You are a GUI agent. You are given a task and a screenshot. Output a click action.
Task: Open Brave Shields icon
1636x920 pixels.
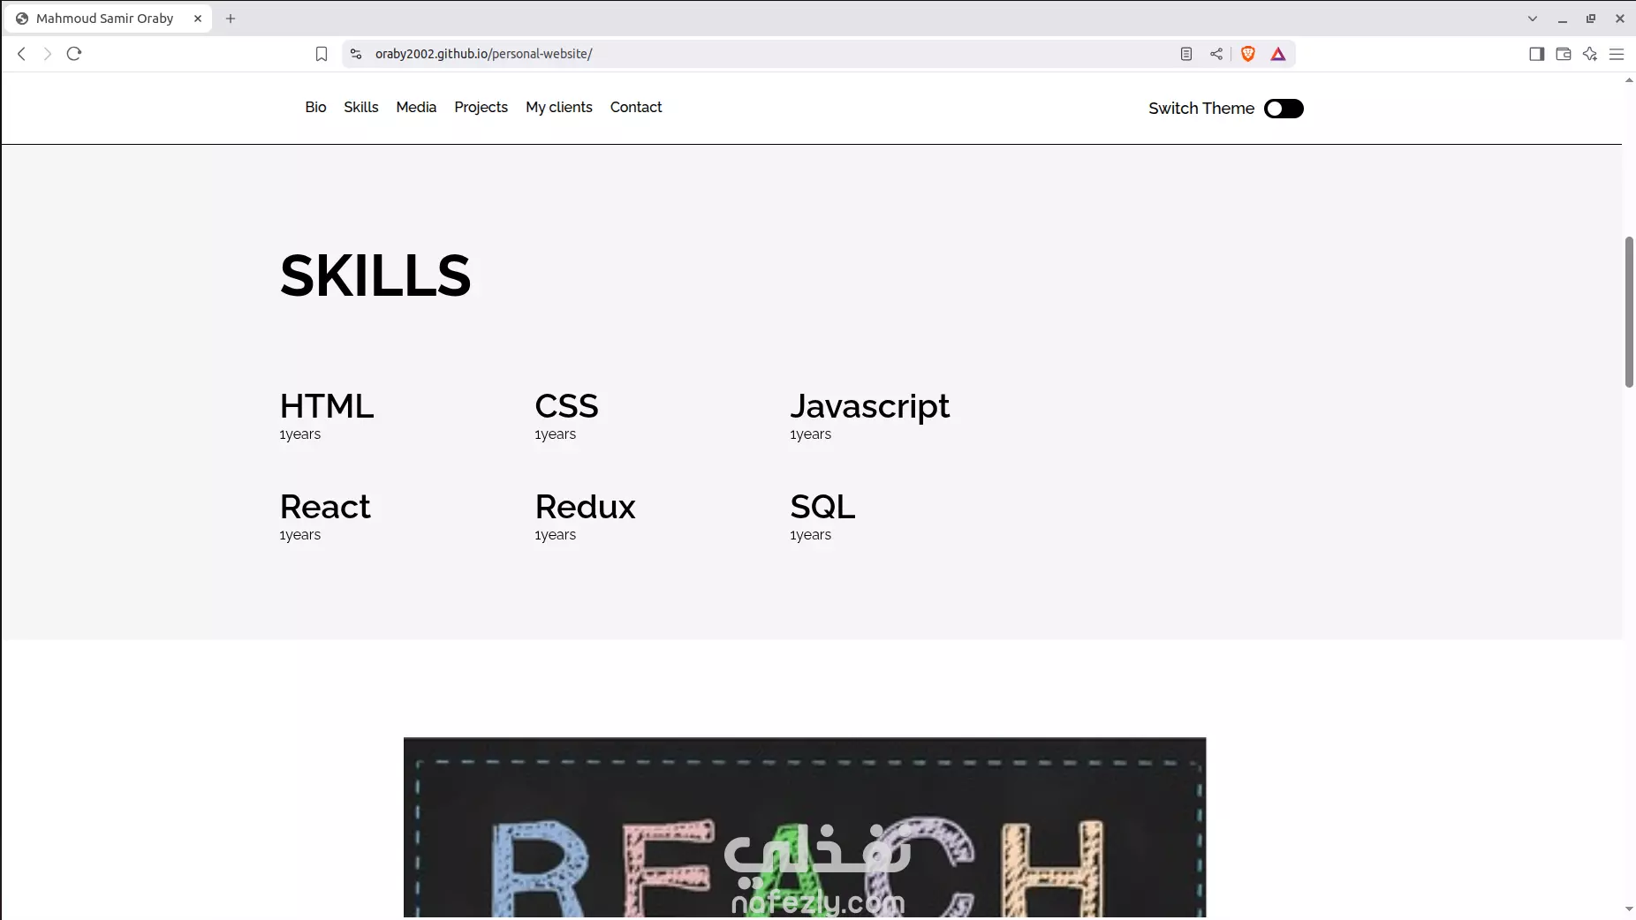pos(1248,54)
